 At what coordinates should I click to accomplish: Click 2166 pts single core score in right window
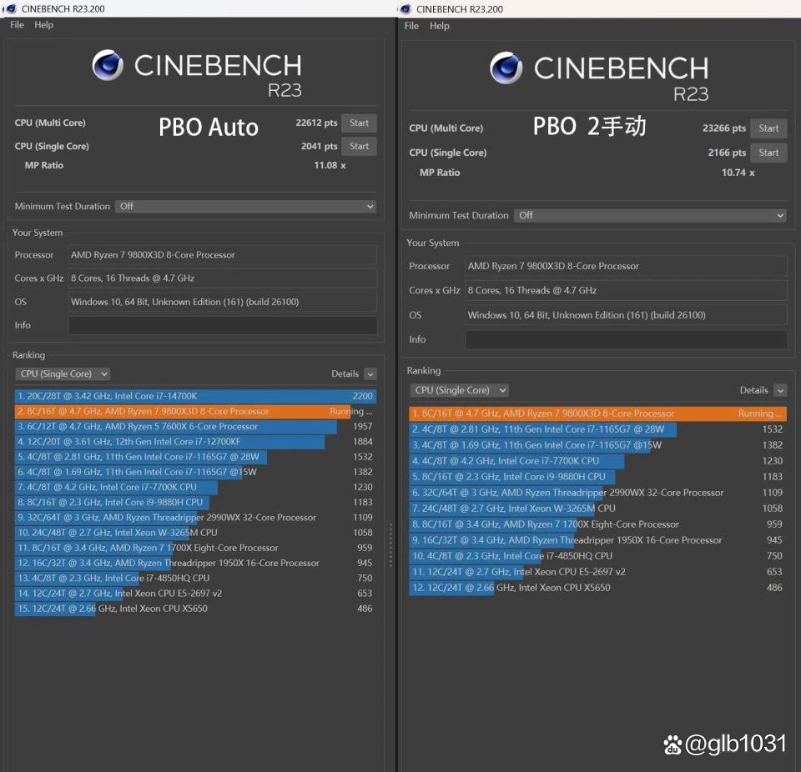click(727, 153)
